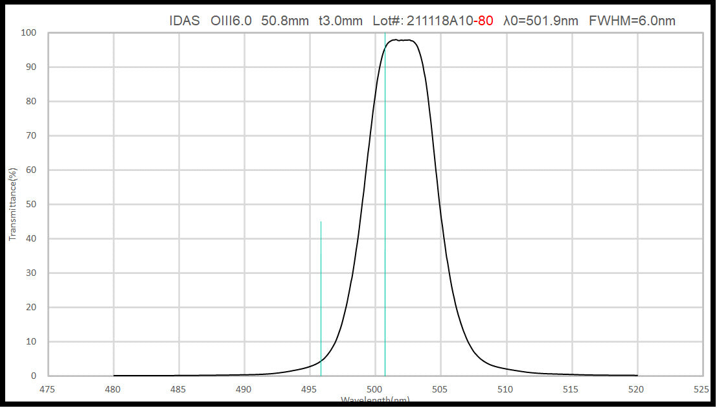Click the x-axis value "495"
Image resolution: width=717 pixels, height=408 pixels.
(x=309, y=390)
